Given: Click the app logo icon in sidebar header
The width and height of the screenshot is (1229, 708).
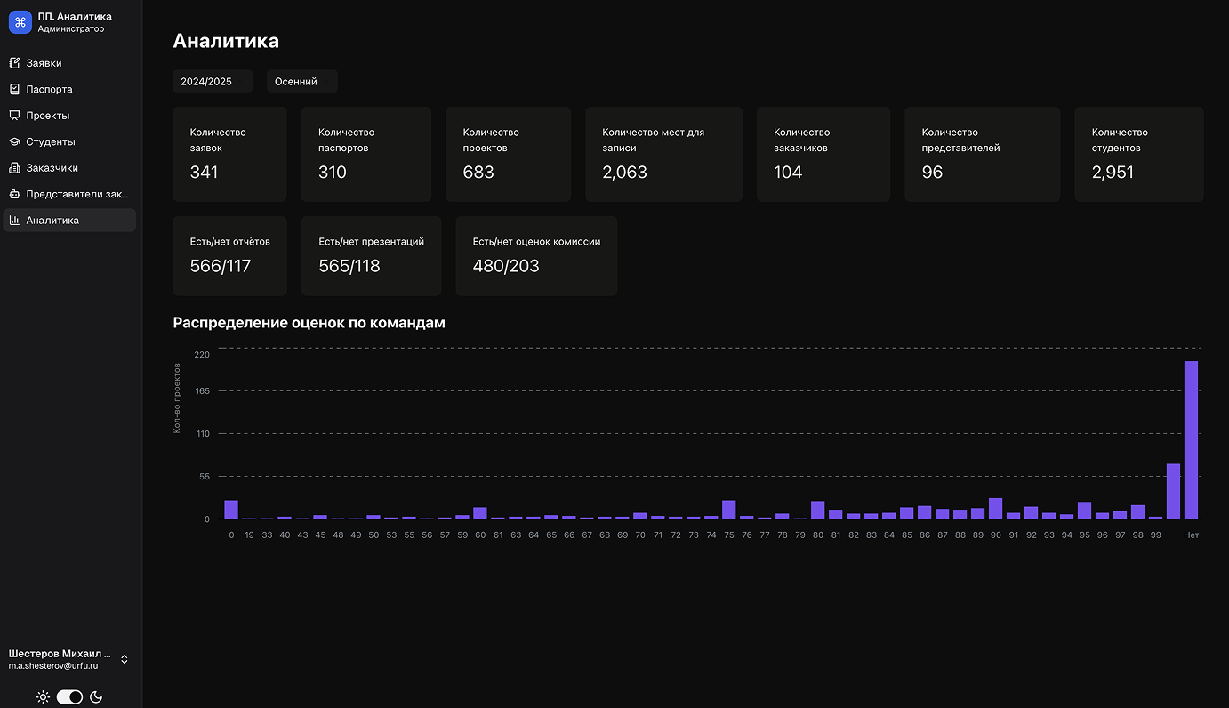Looking at the screenshot, I should point(20,22).
